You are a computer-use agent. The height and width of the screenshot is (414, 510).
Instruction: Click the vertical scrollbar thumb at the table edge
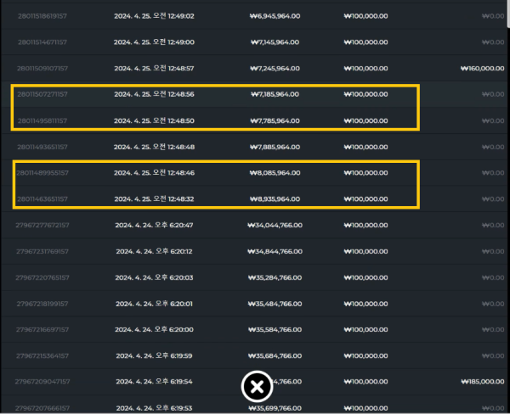tap(508, 14)
